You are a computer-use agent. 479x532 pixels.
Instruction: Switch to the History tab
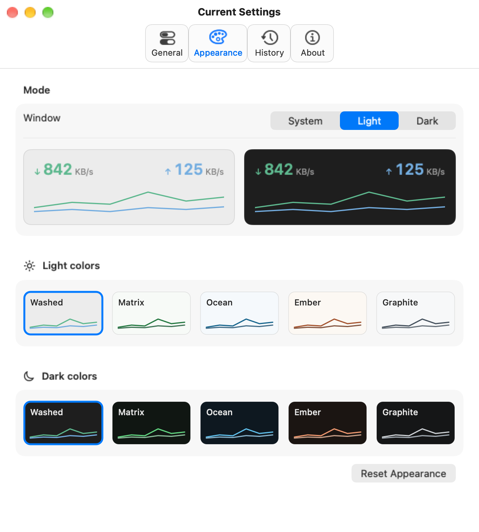click(269, 43)
